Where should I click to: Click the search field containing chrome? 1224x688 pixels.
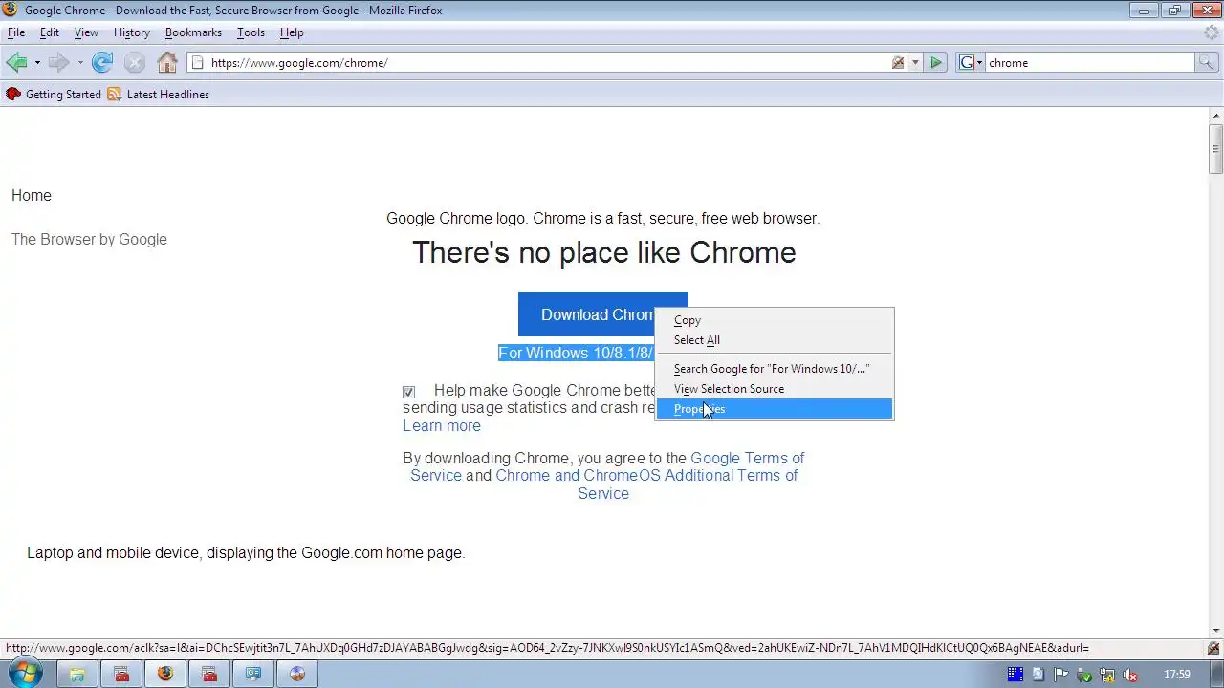(1089, 63)
